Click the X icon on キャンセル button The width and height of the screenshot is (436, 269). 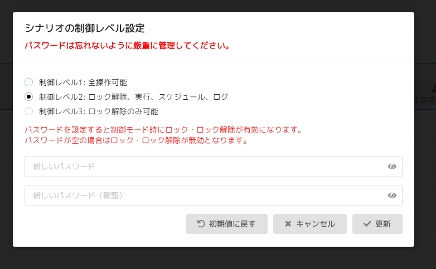pyautogui.click(x=288, y=224)
